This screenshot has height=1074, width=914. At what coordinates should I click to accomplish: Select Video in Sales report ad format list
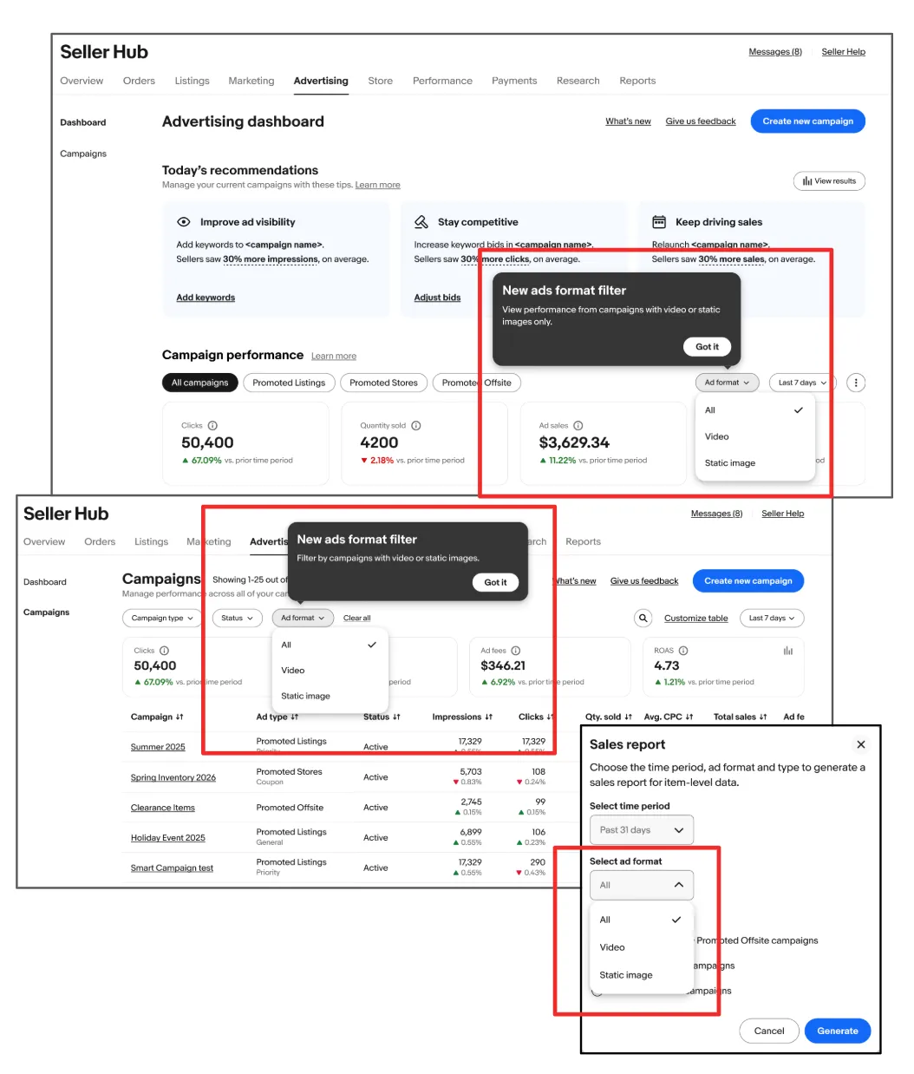coord(612,947)
